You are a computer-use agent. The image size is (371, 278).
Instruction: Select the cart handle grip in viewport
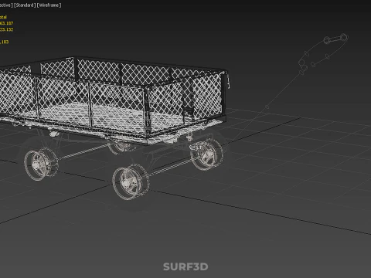[x=335, y=39]
